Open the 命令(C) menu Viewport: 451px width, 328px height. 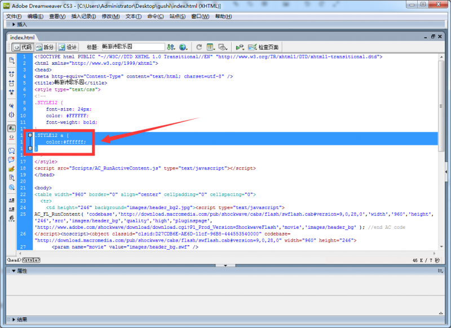coord(156,16)
